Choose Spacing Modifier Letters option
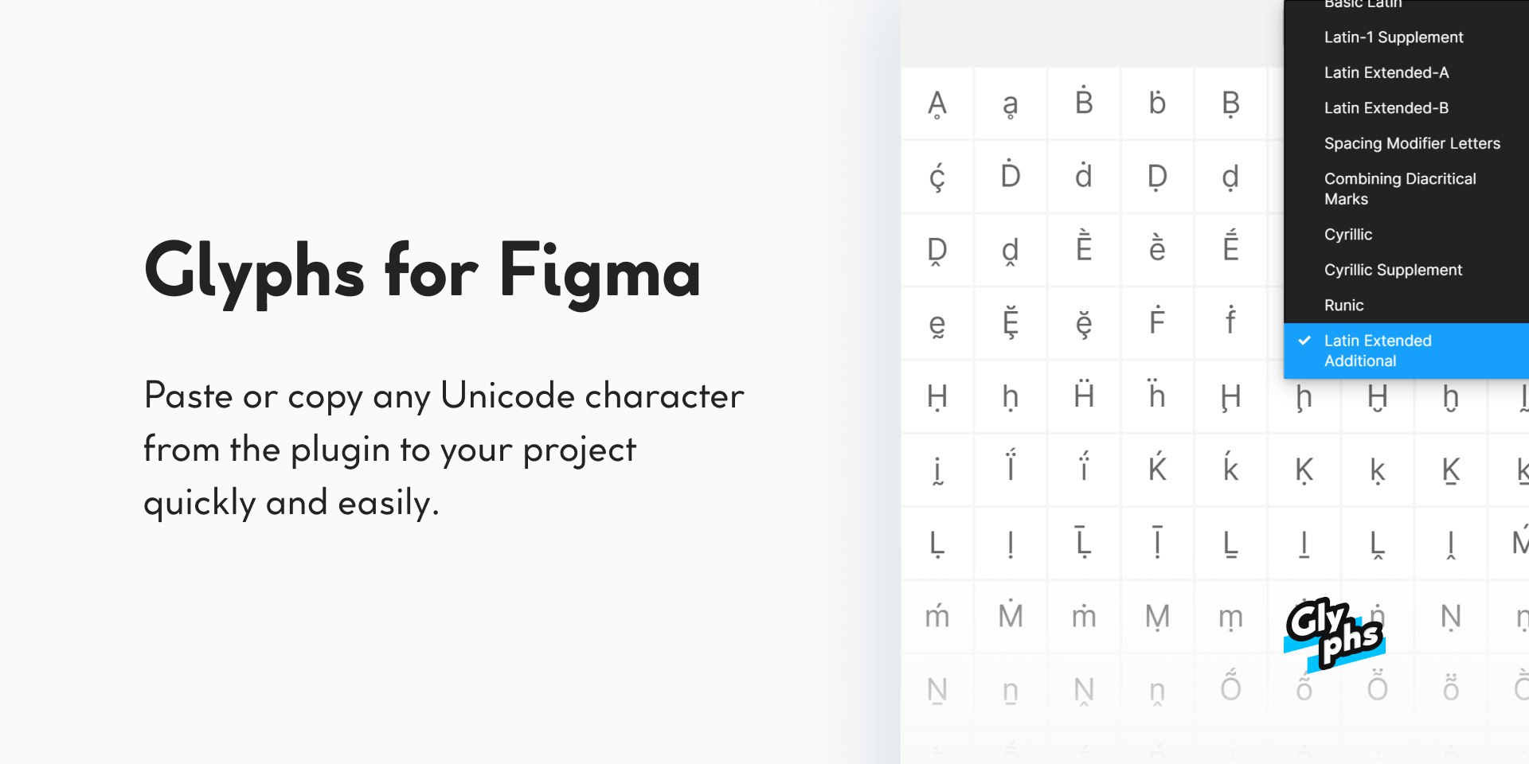 click(x=1412, y=143)
